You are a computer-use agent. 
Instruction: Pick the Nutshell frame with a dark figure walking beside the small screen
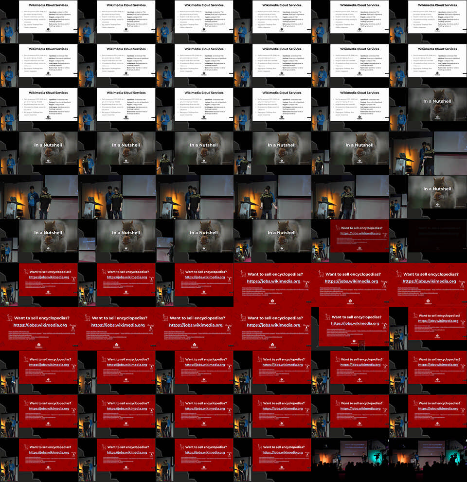tap(195, 241)
